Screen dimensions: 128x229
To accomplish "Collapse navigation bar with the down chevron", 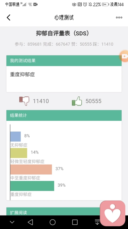I will click(12, 222).
